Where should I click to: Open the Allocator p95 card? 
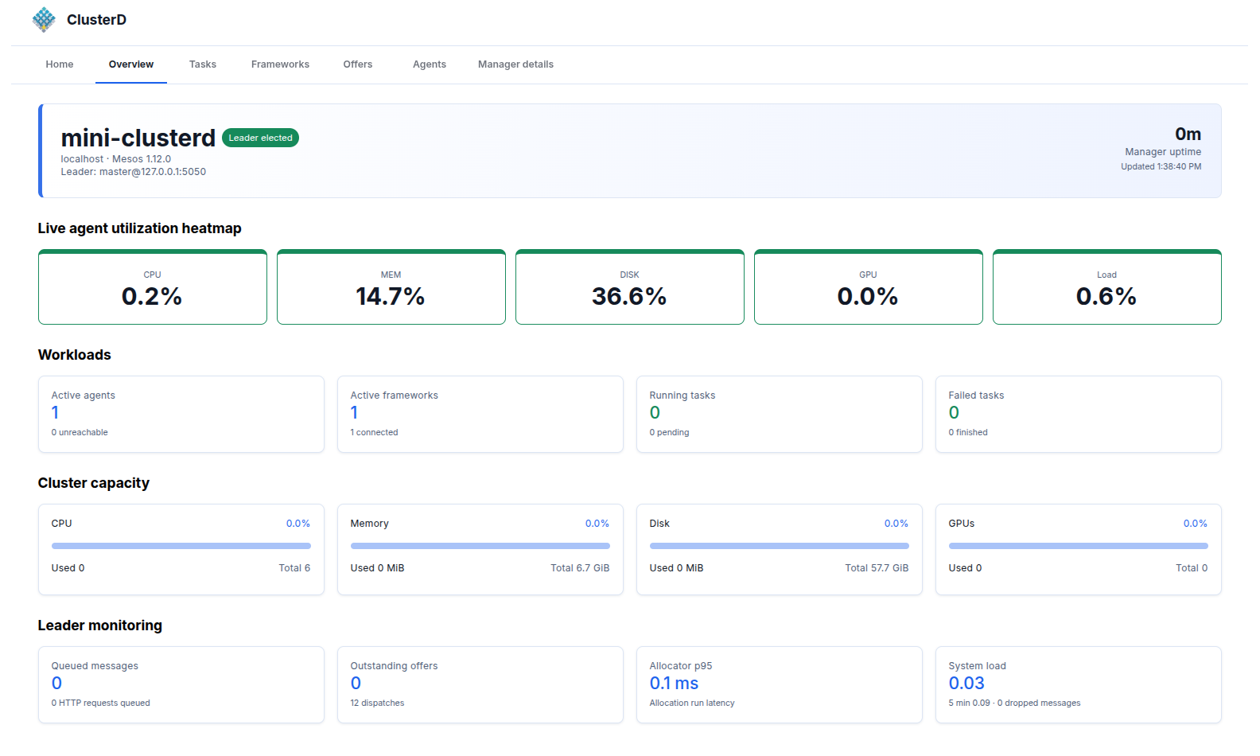(x=780, y=685)
